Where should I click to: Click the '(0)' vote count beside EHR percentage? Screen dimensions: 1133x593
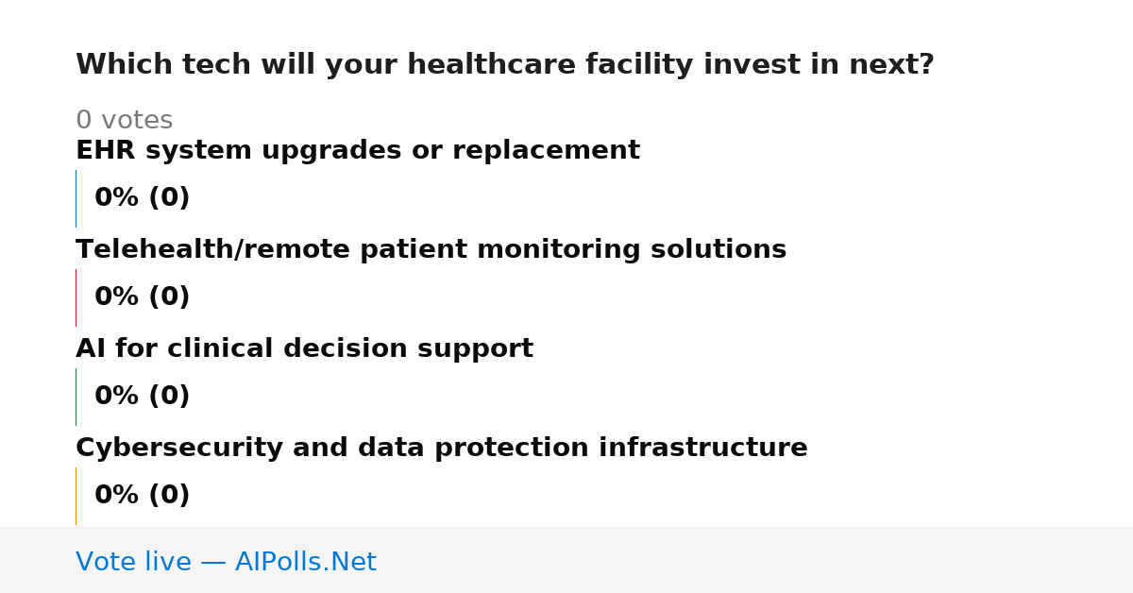tap(169, 198)
